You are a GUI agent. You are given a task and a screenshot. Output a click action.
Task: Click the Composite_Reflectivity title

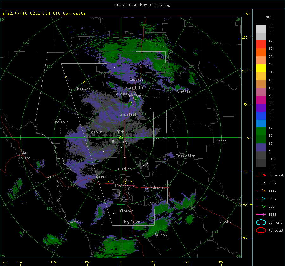142,5
